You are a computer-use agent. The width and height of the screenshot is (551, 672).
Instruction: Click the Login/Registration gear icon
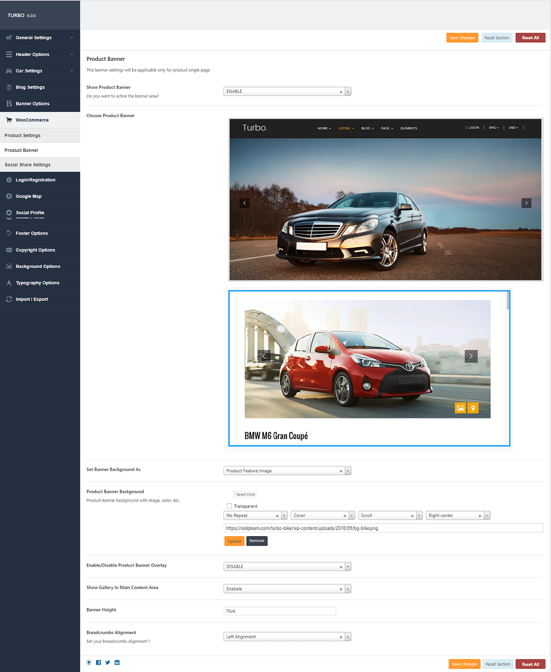click(9, 180)
